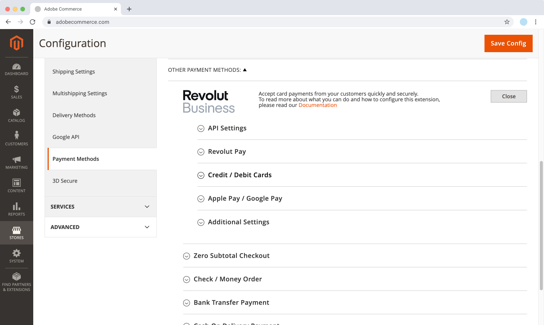
Task: Click the site padlock icon
Action: (49, 22)
